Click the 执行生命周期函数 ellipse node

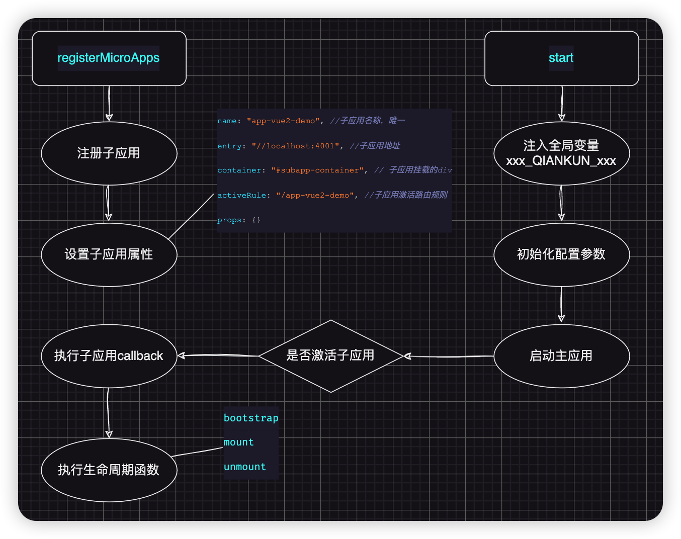coord(109,470)
